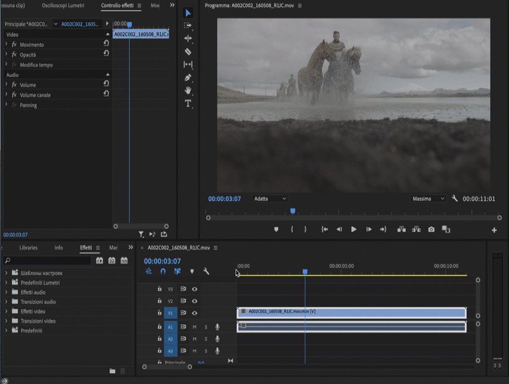Choose the Track Select Forward tool
The height and width of the screenshot is (384, 509).
click(188, 25)
